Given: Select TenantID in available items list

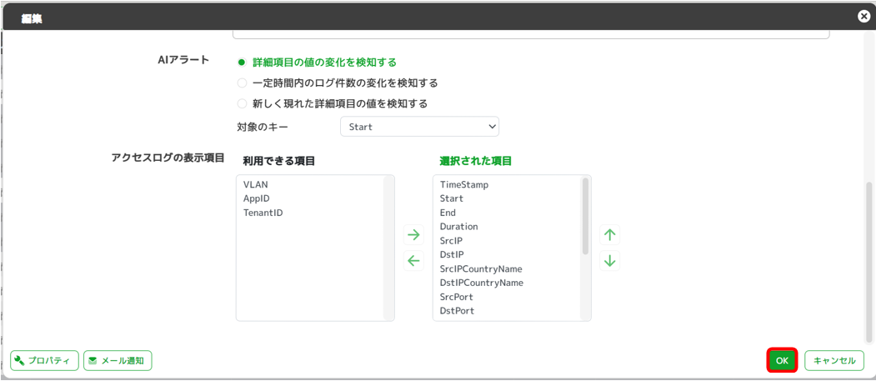Looking at the screenshot, I should pyautogui.click(x=263, y=213).
